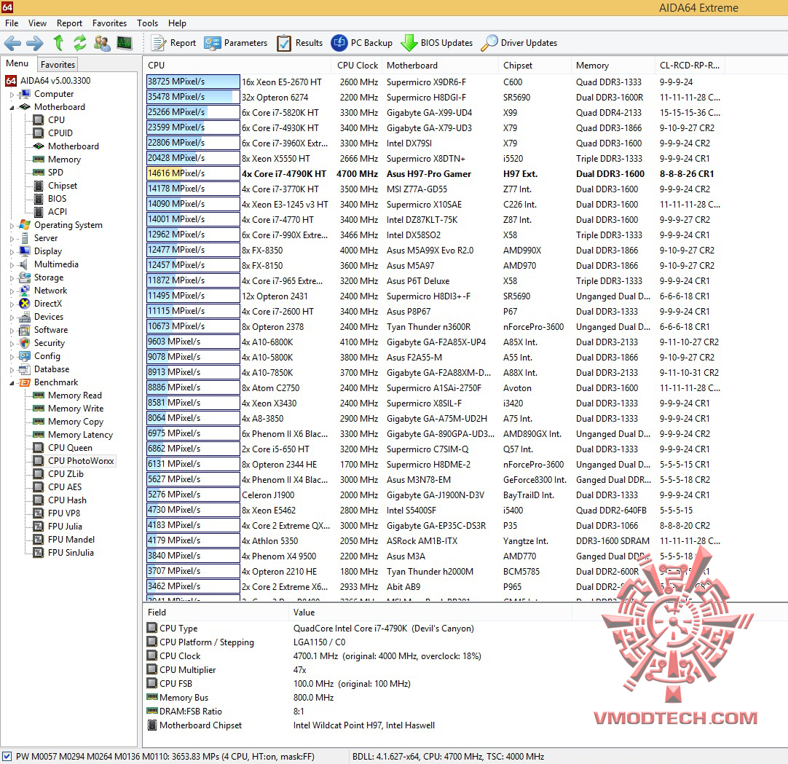Open the monitor graph toolbar icon
This screenshot has width=788, height=764.
click(124, 43)
